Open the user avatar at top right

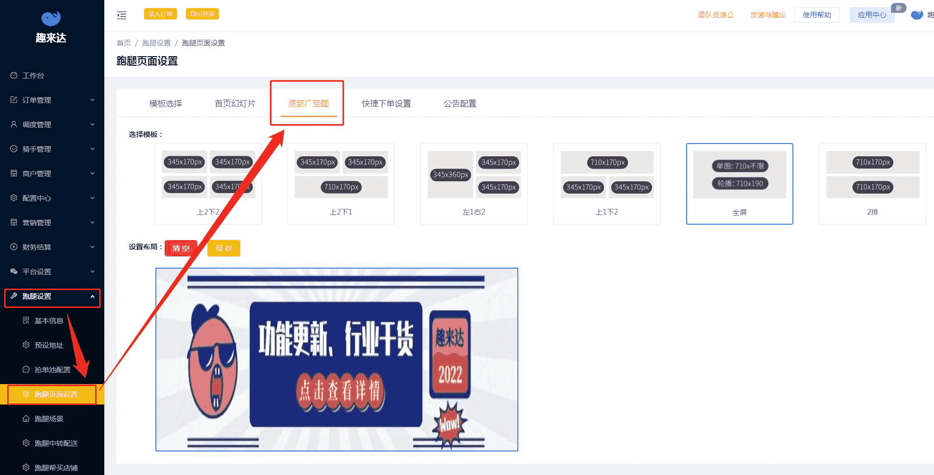(917, 15)
